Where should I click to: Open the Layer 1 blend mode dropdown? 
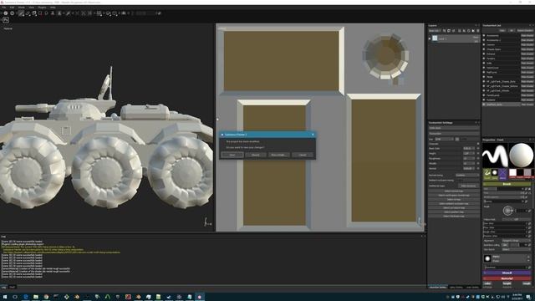[476, 37]
